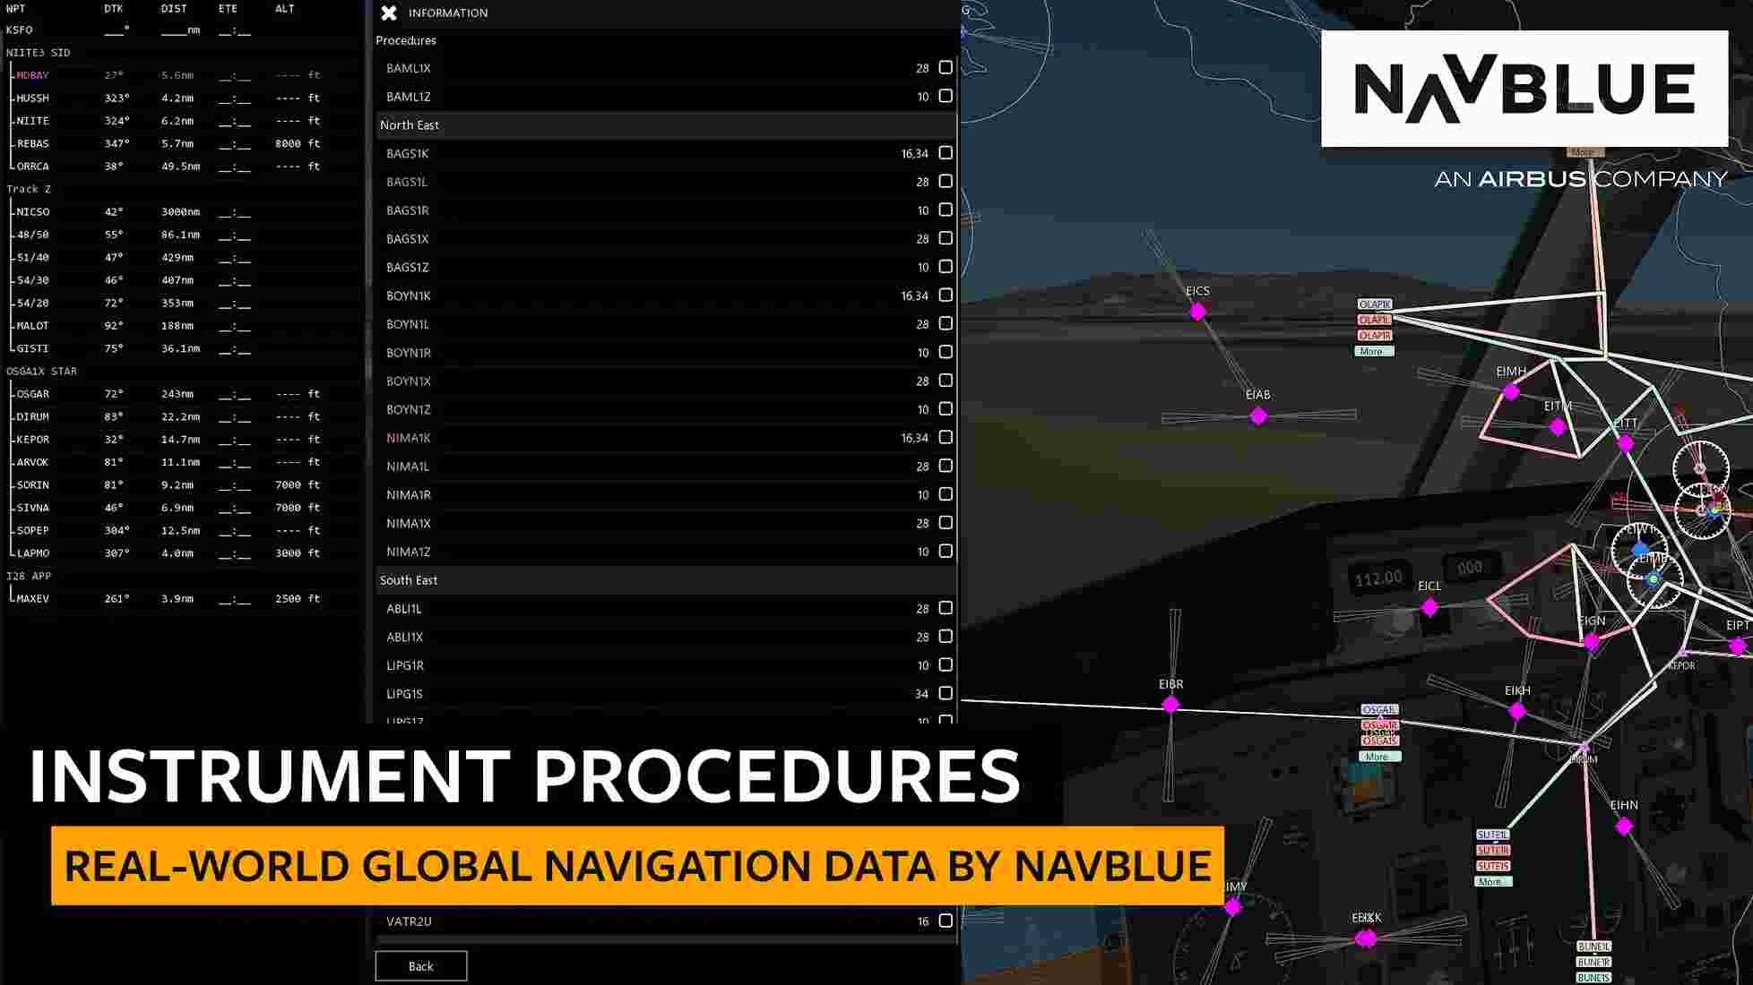The height and width of the screenshot is (985, 1753).
Task: Check the BAGS1K procedure checkbox
Action: [946, 153]
